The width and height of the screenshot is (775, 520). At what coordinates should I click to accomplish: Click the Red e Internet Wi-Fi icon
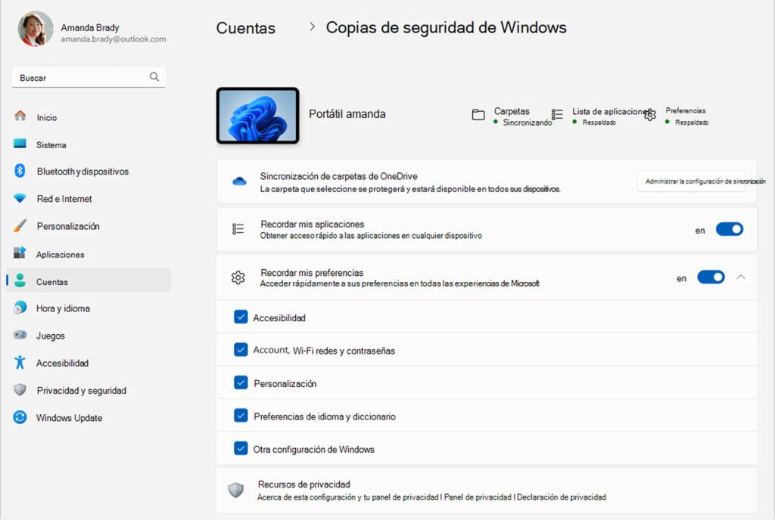(x=20, y=199)
